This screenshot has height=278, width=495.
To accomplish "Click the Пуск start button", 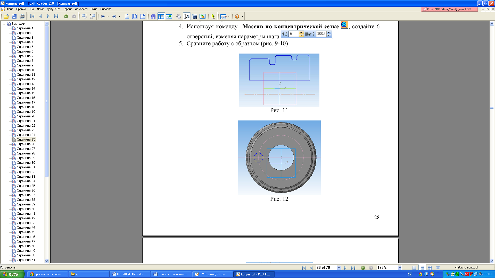I will (12, 274).
